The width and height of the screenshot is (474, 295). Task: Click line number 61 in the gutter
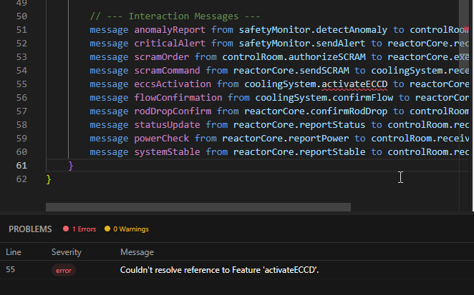click(x=20, y=166)
